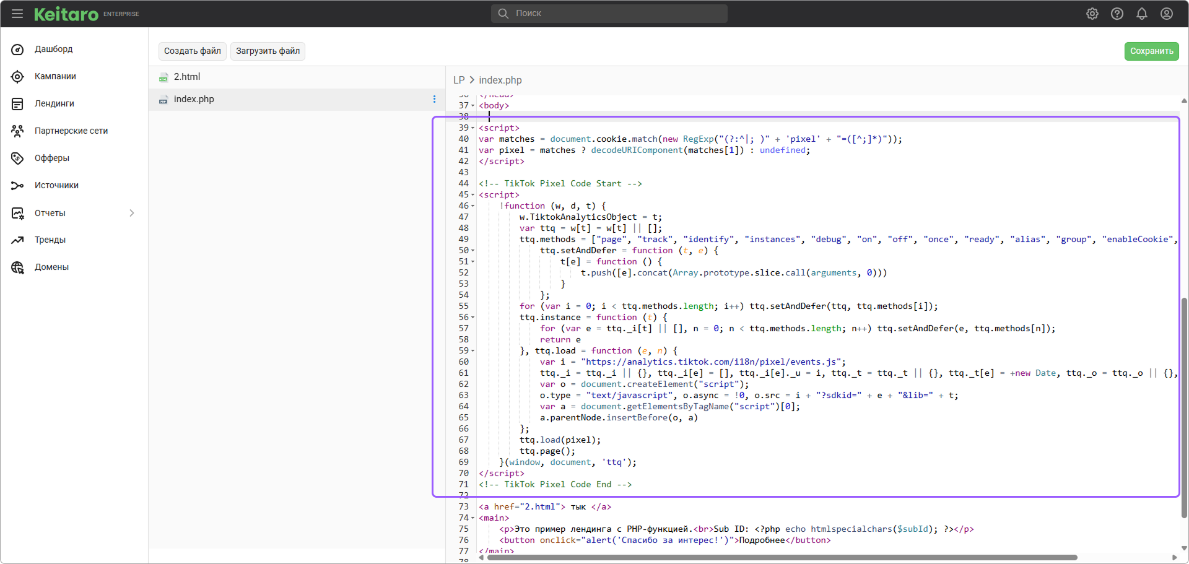Image resolution: width=1189 pixels, height=564 pixels.
Task: Click the 'TikTok Pixel Code End' comment
Action: (x=555, y=485)
